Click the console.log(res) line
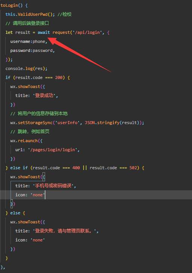This screenshot has height=273, width=192. (x=26, y=68)
